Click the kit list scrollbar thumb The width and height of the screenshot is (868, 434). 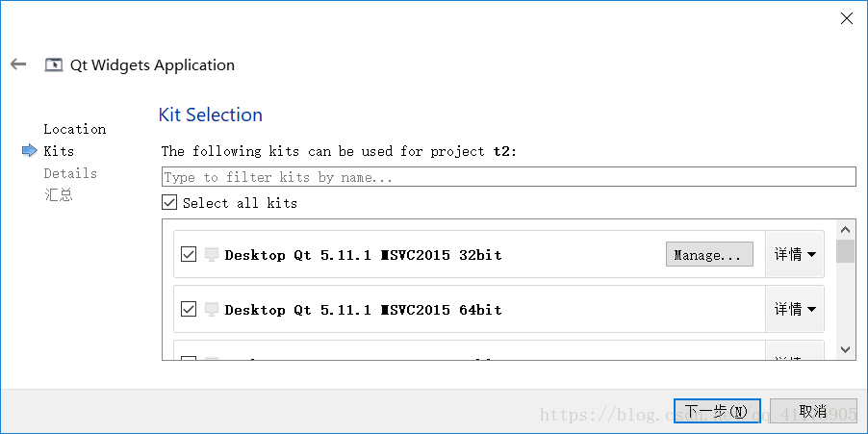[845, 251]
